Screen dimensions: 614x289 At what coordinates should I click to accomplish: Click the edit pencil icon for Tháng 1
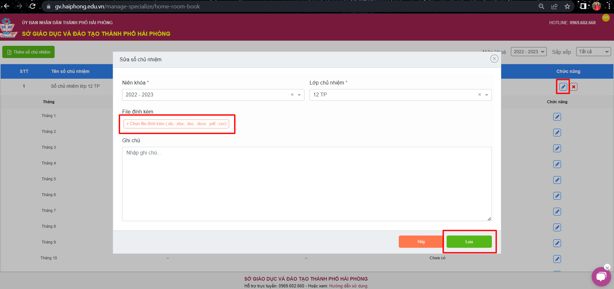557,117
